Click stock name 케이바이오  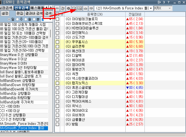tap(80, 111)
